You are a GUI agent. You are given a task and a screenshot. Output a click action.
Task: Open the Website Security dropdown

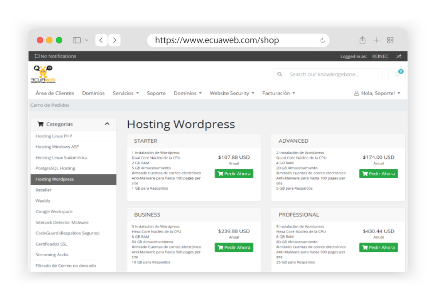click(232, 93)
